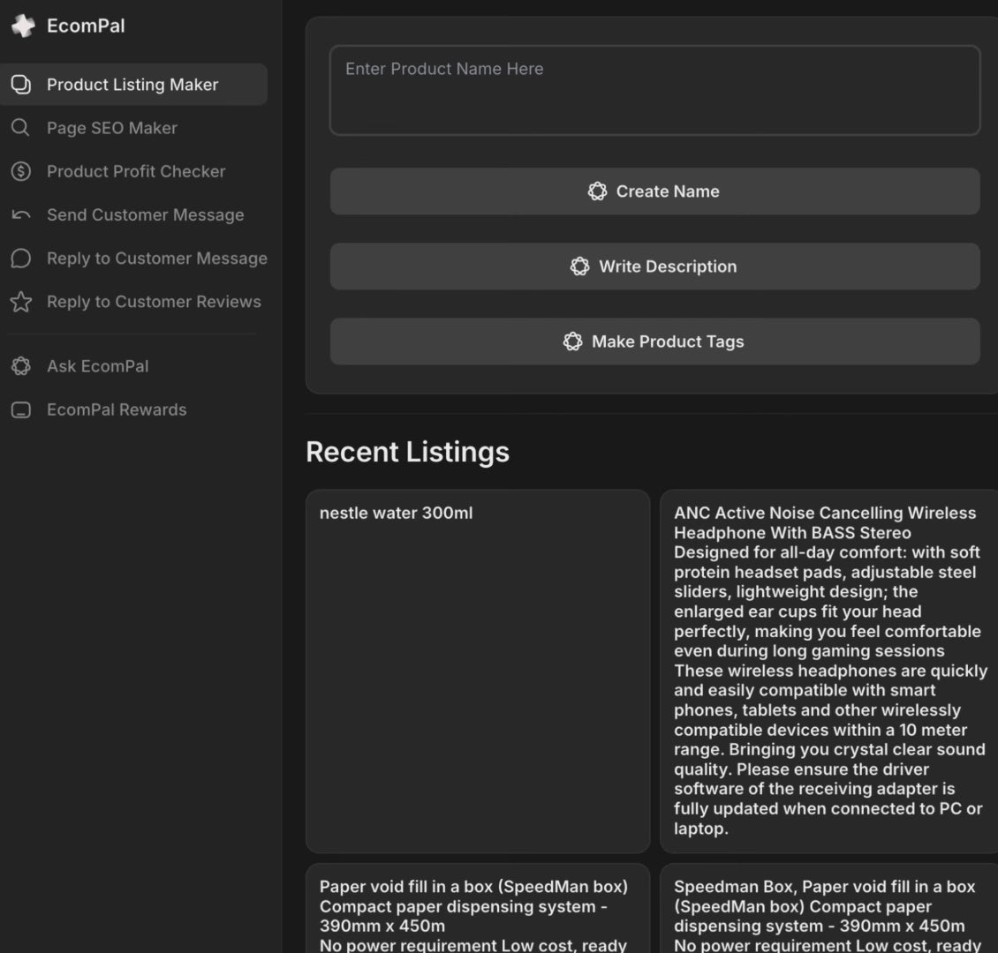Click the Product Profit Checker dollar icon
The image size is (998, 953).
tap(20, 171)
